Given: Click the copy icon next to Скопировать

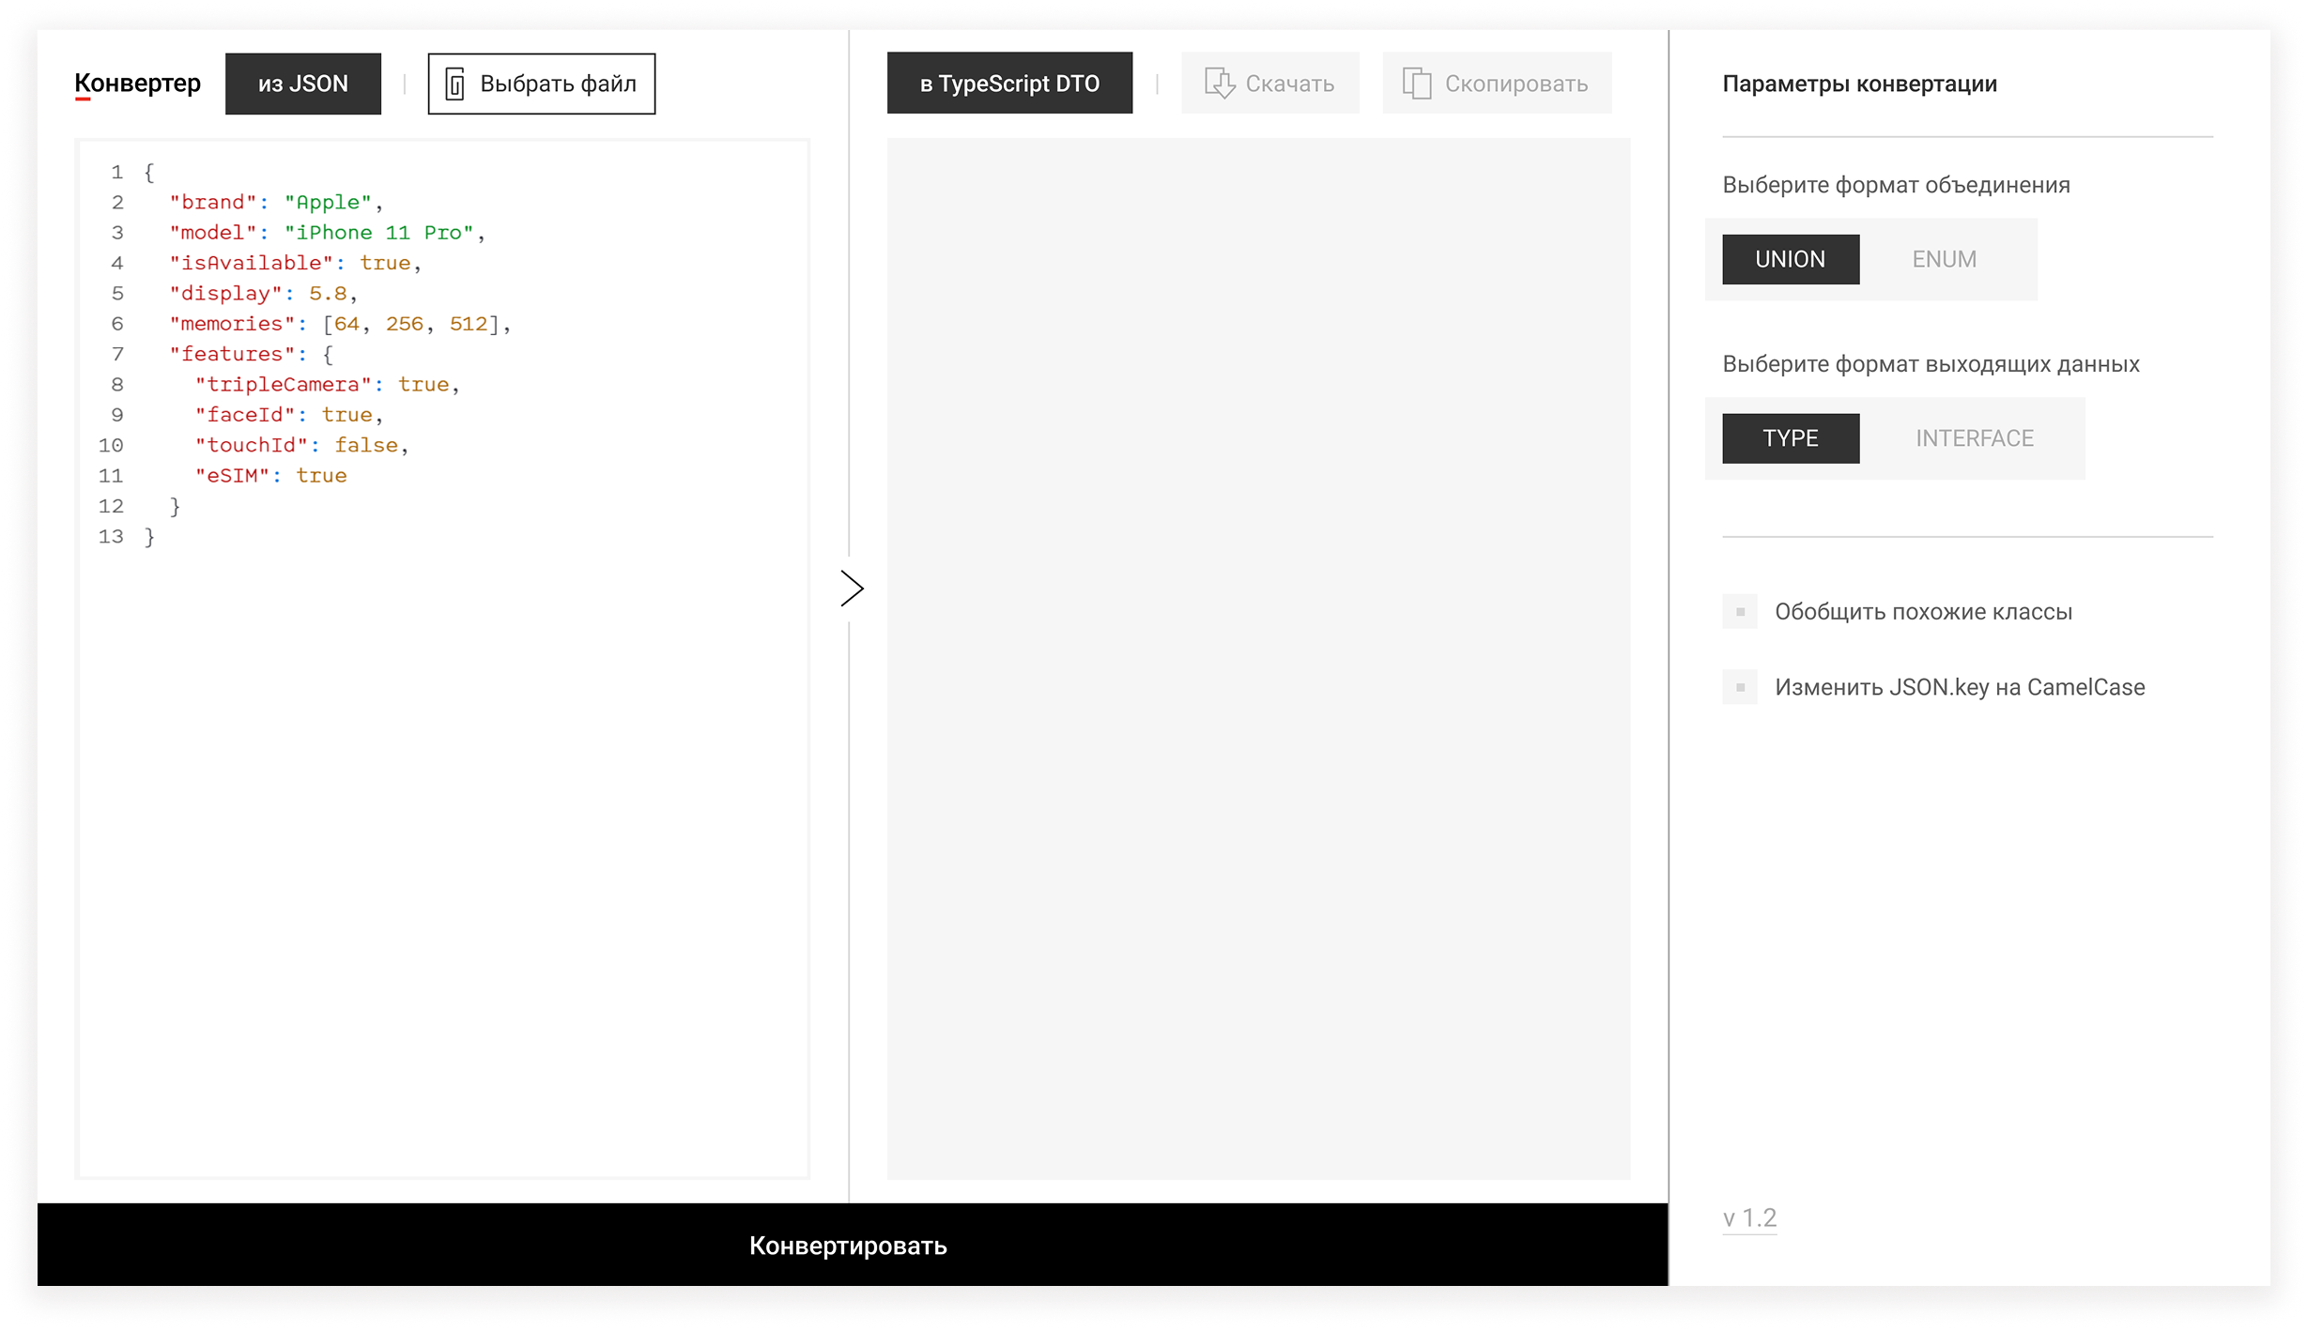Looking at the screenshot, I should click(x=1416, y=84).
